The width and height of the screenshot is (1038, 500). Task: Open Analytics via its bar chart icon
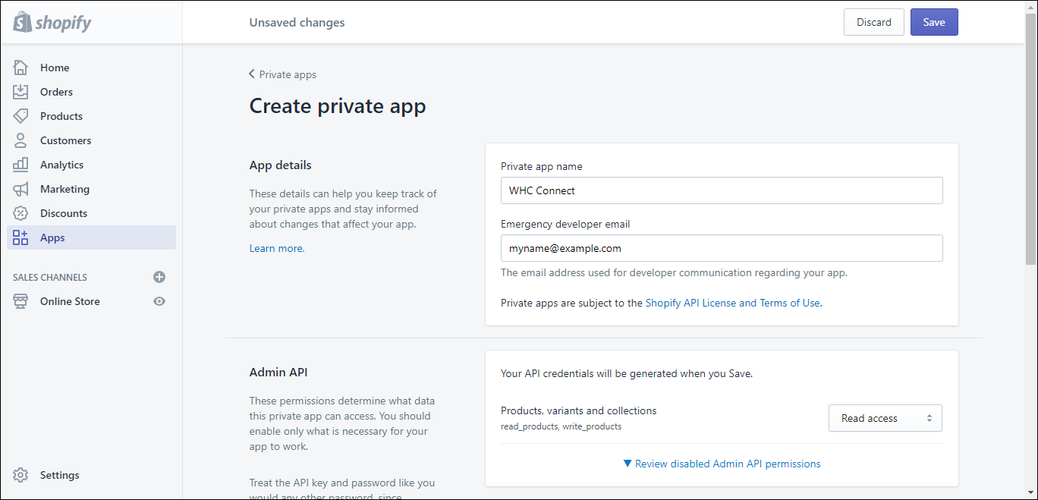click(x=20, y=164)
